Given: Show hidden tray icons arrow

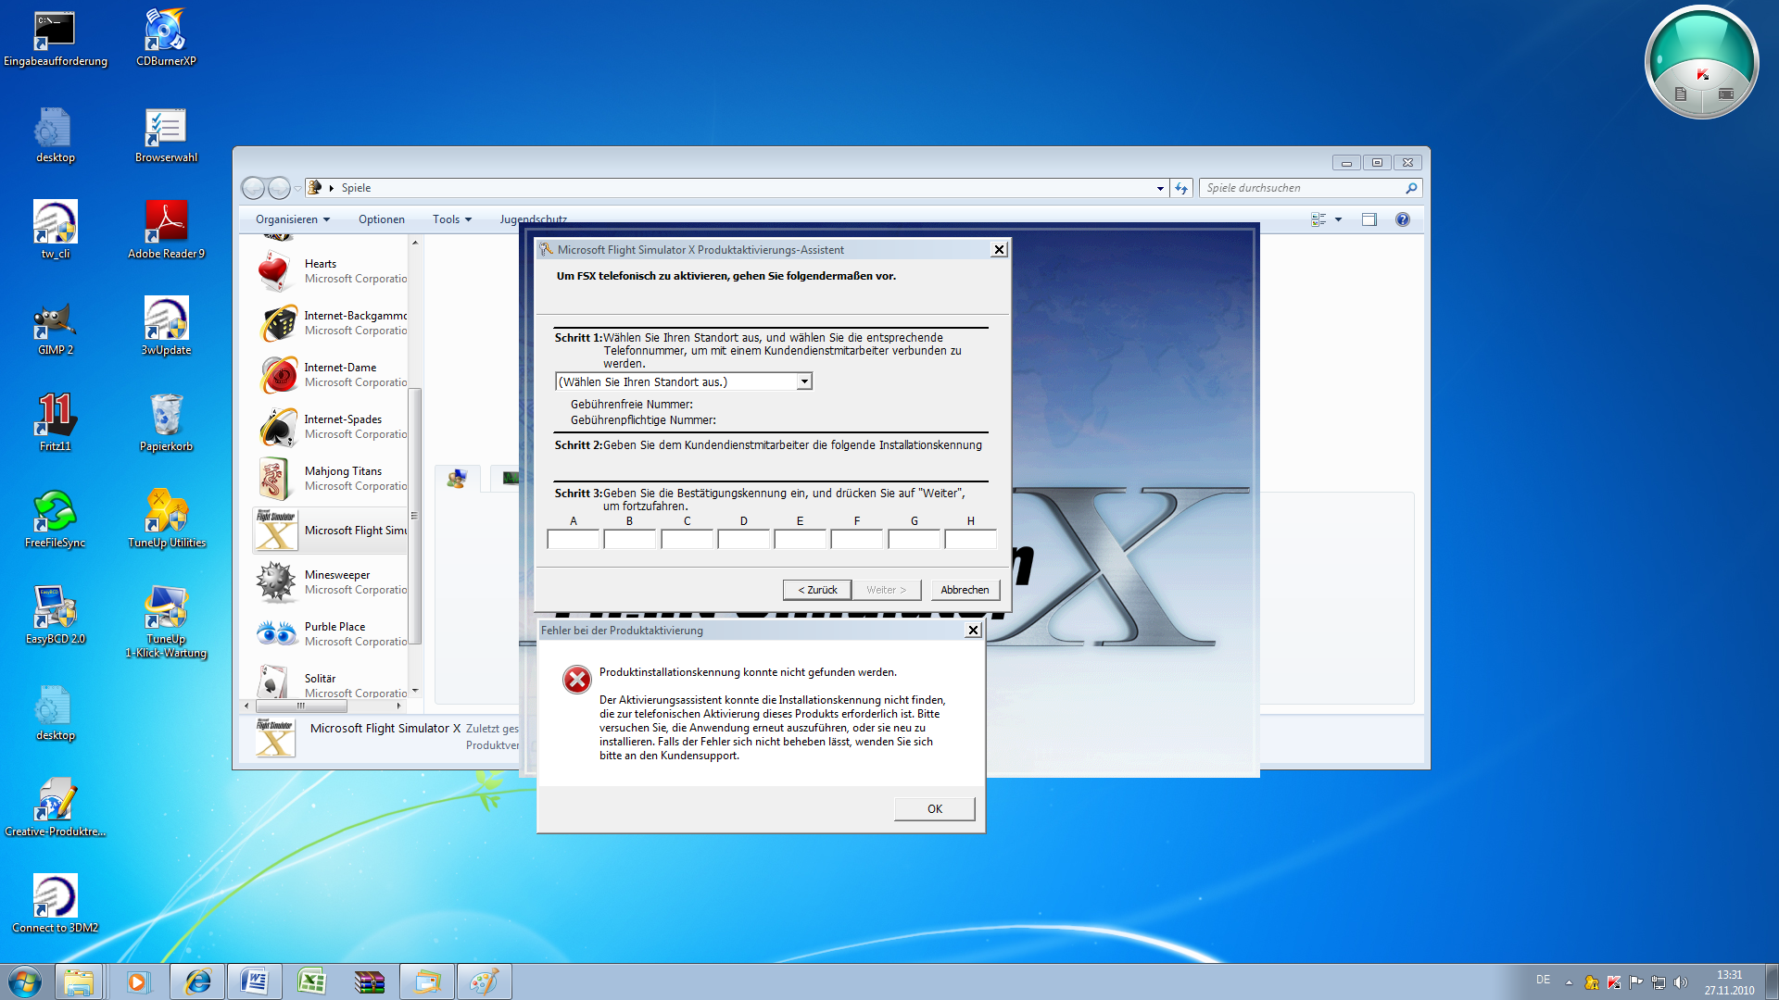Looking at the screenshot, I should (1569, 982).
